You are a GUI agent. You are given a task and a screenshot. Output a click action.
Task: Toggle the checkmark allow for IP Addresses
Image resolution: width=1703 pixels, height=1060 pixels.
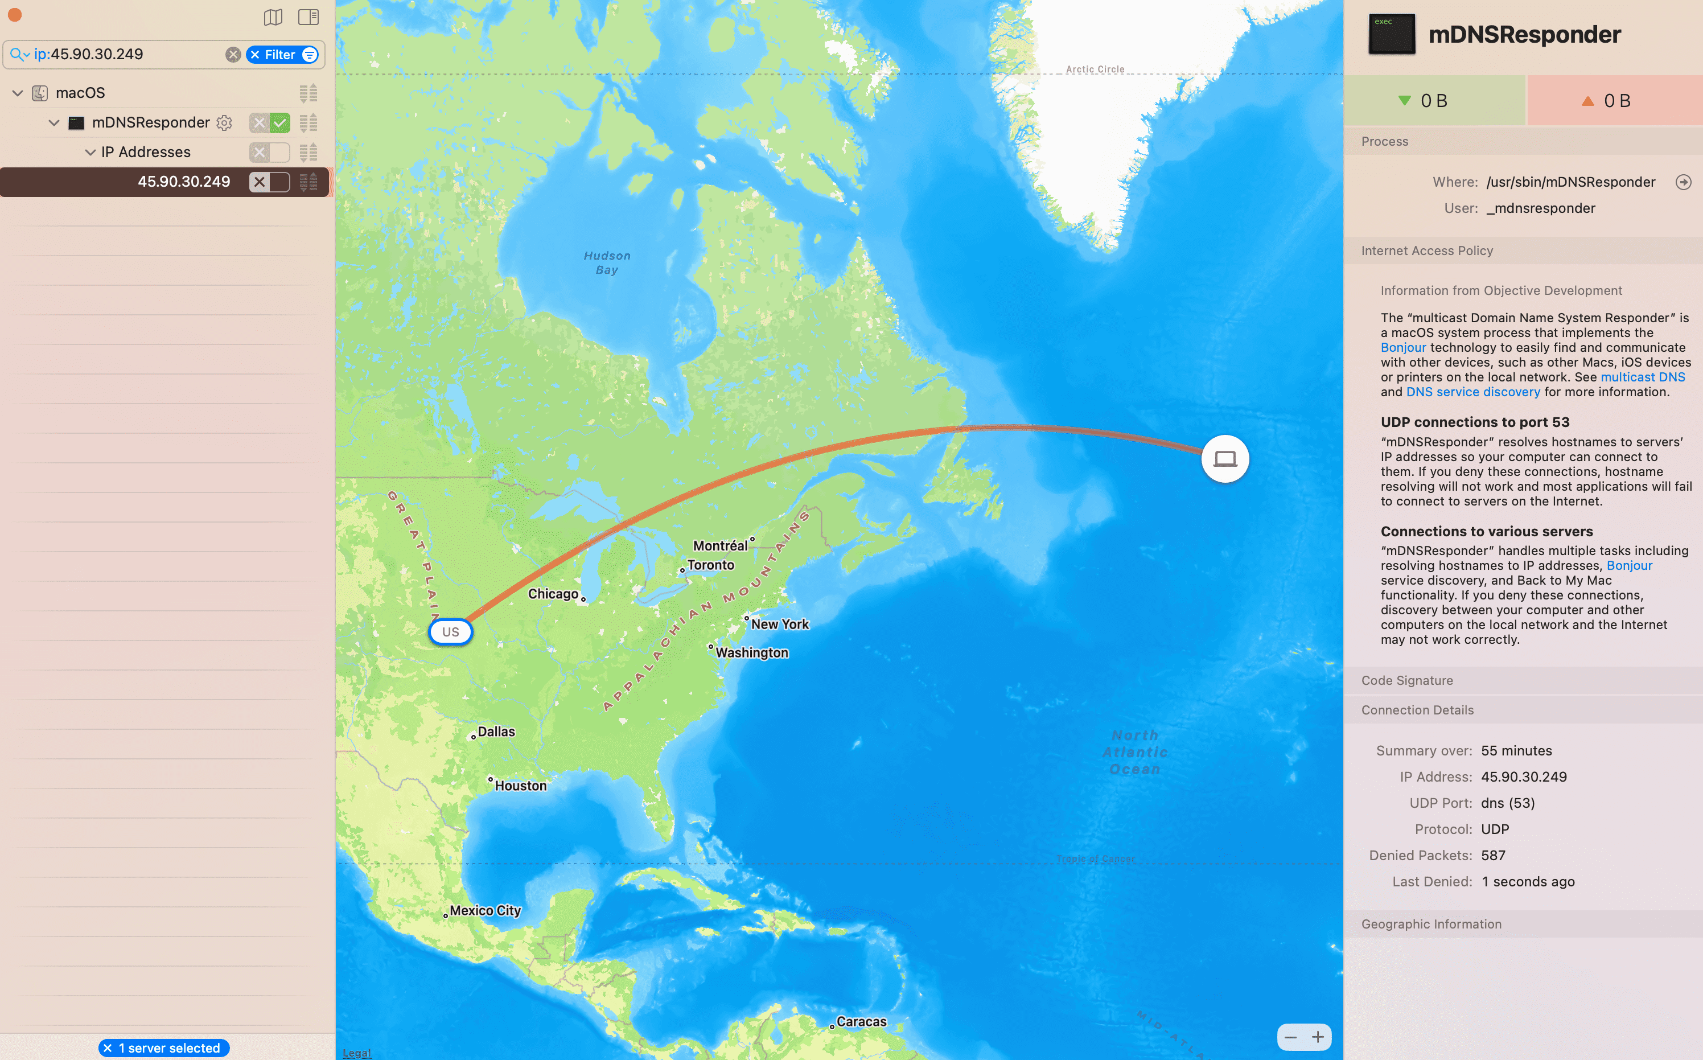278,150
